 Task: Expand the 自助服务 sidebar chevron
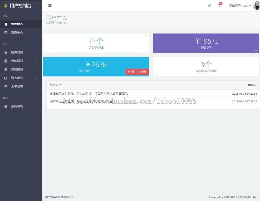coord(36,69)
